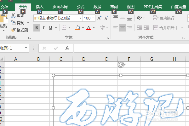This screenshot has width=189, height=126.
Task: Select column G header
Action: pos(152,59)
